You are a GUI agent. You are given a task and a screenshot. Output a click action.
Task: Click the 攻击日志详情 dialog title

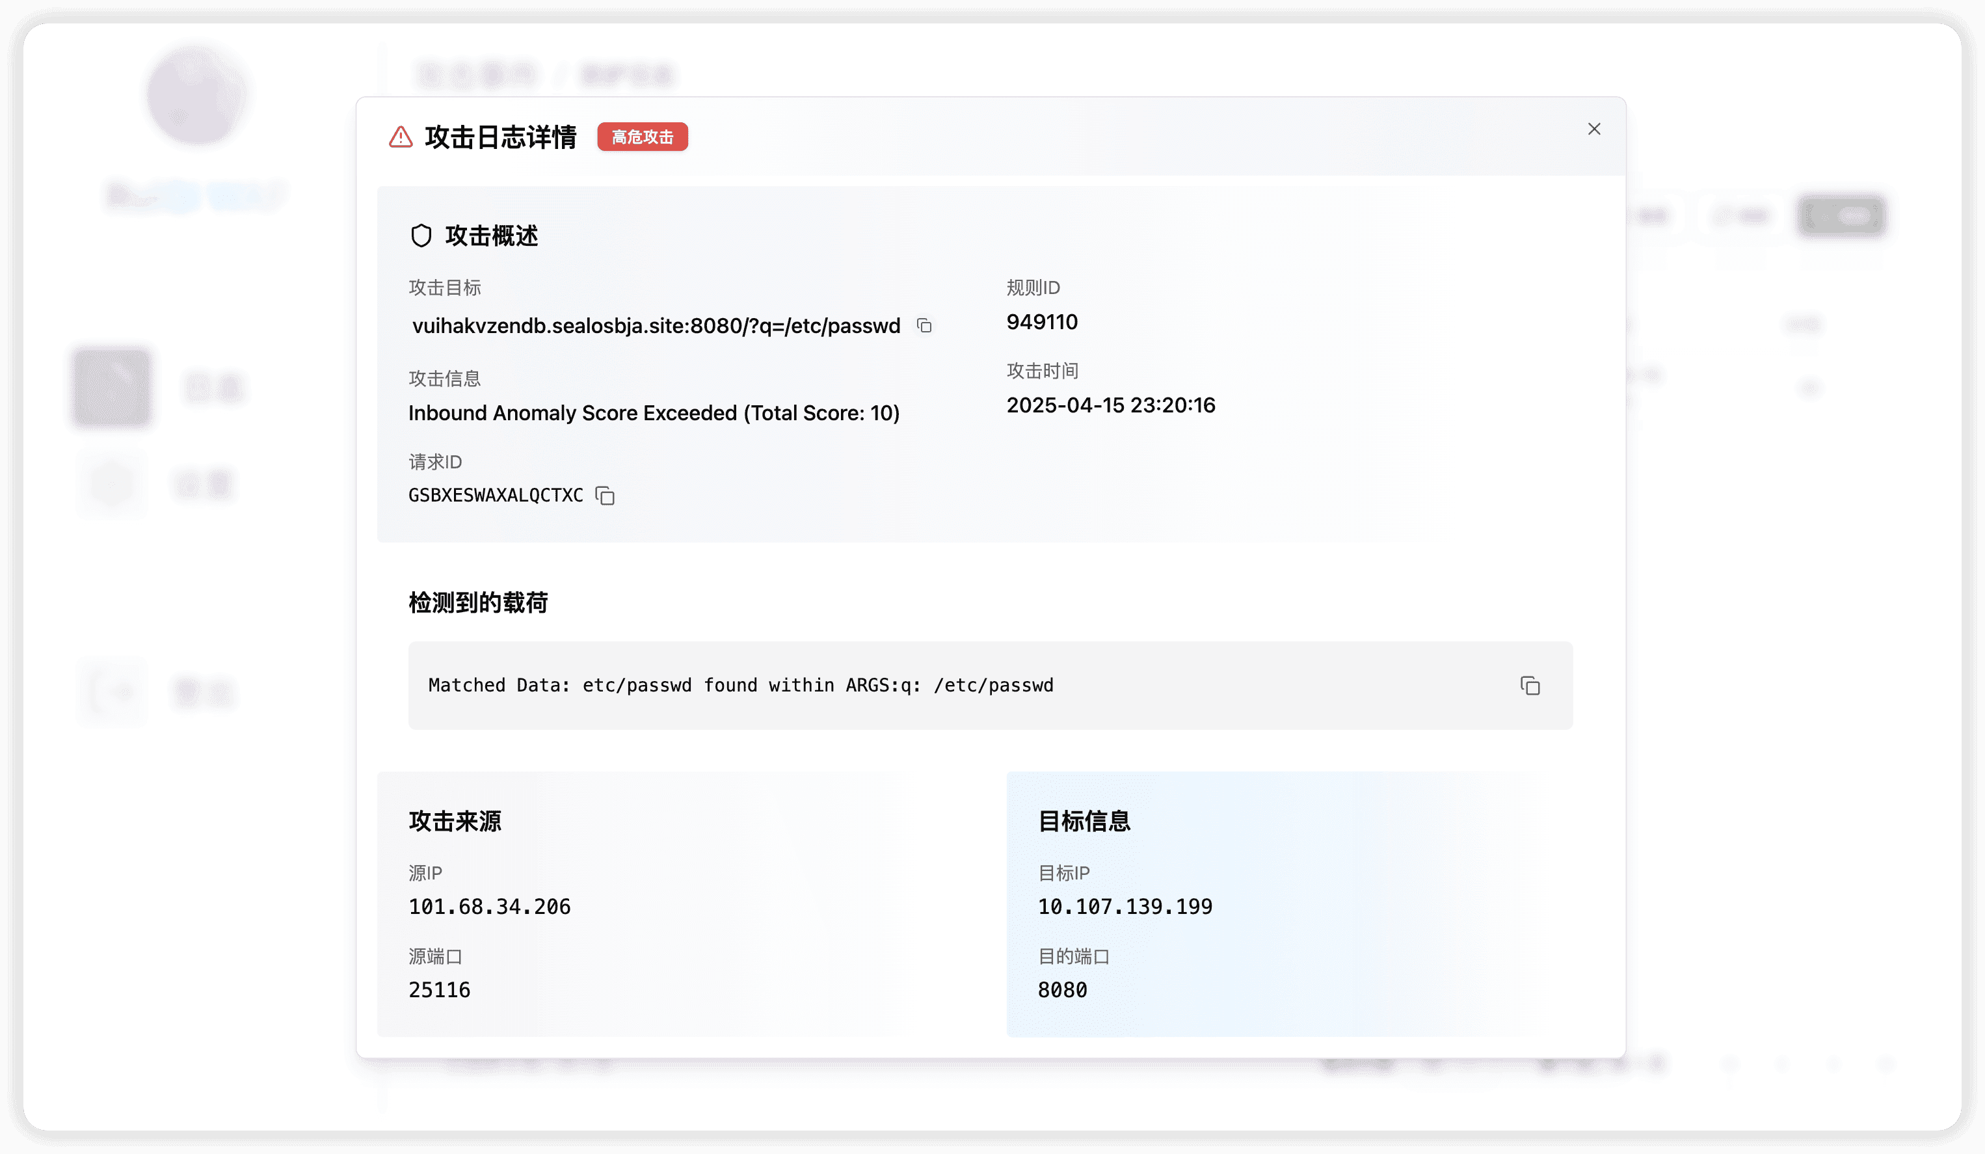500,137
